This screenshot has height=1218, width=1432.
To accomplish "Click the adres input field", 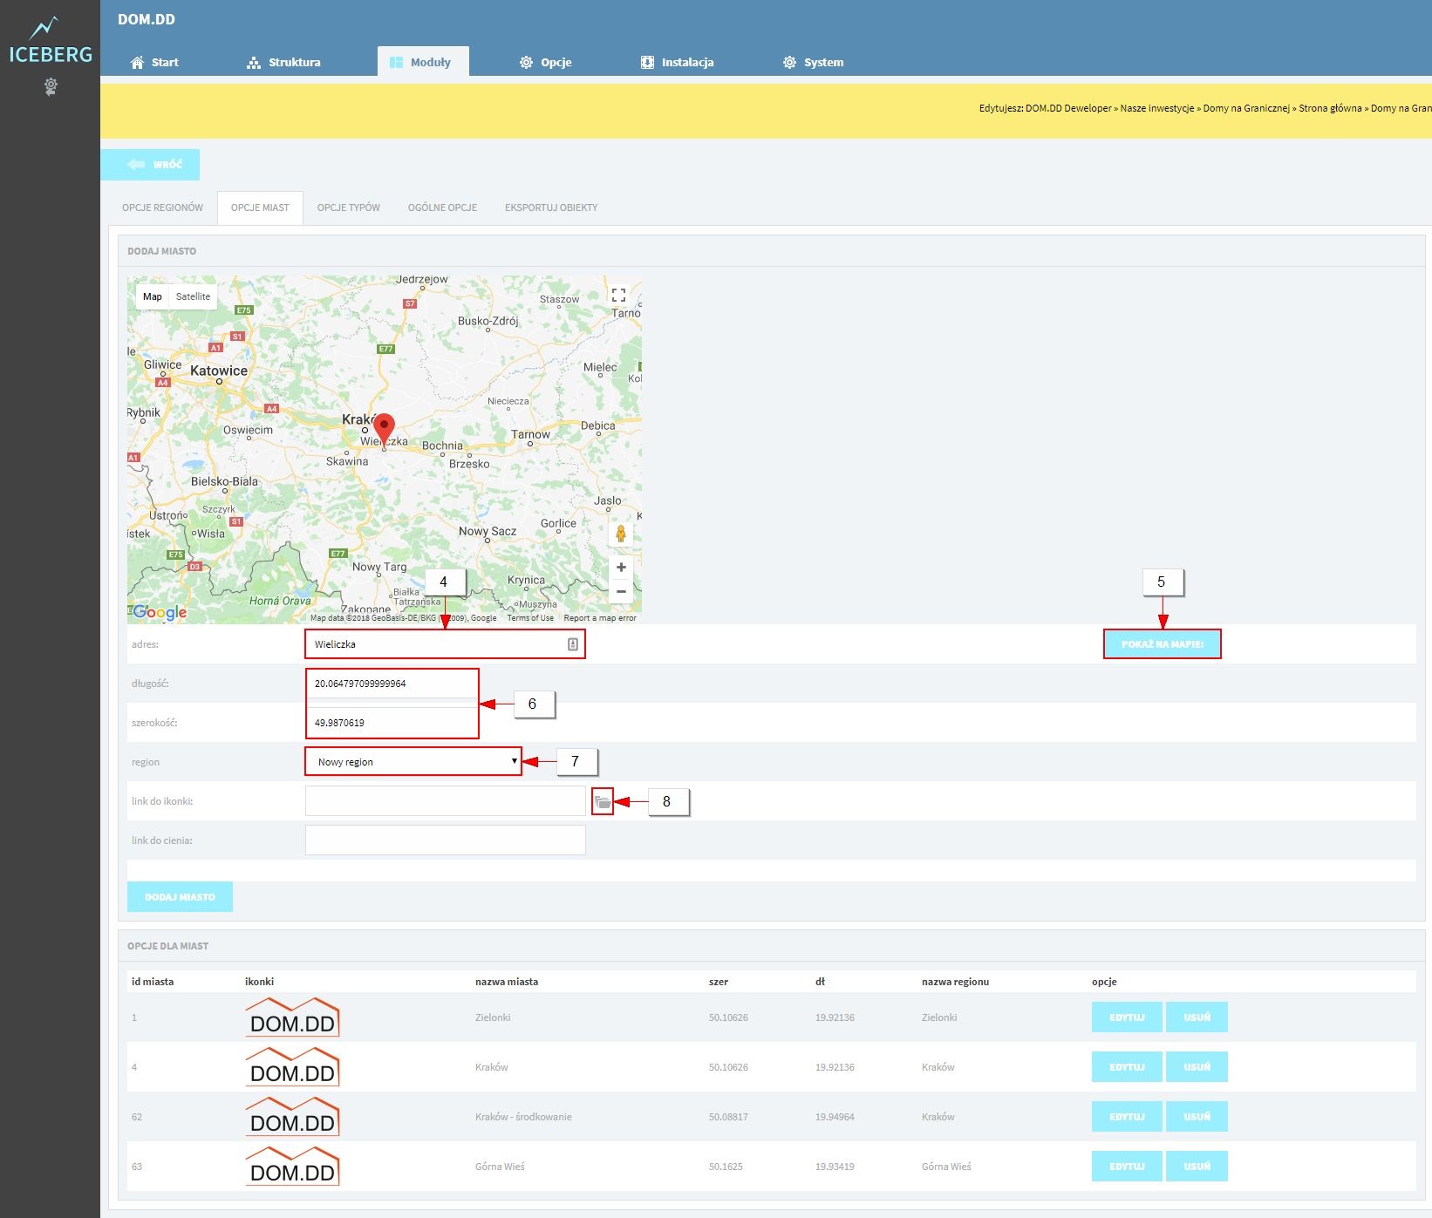I will pos(445,644).
